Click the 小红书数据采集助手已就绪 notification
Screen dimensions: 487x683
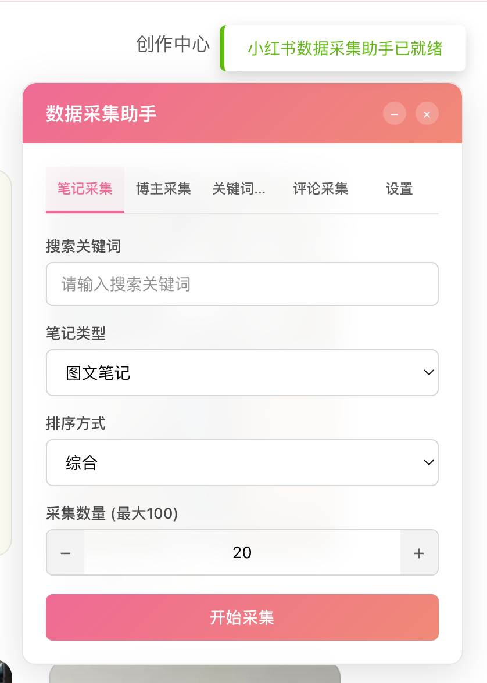(x=345, y=49)
